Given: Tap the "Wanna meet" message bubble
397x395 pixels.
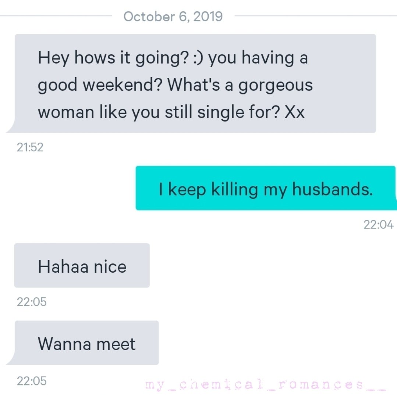Looking at the screenshot, I should (x=86, y=343).
